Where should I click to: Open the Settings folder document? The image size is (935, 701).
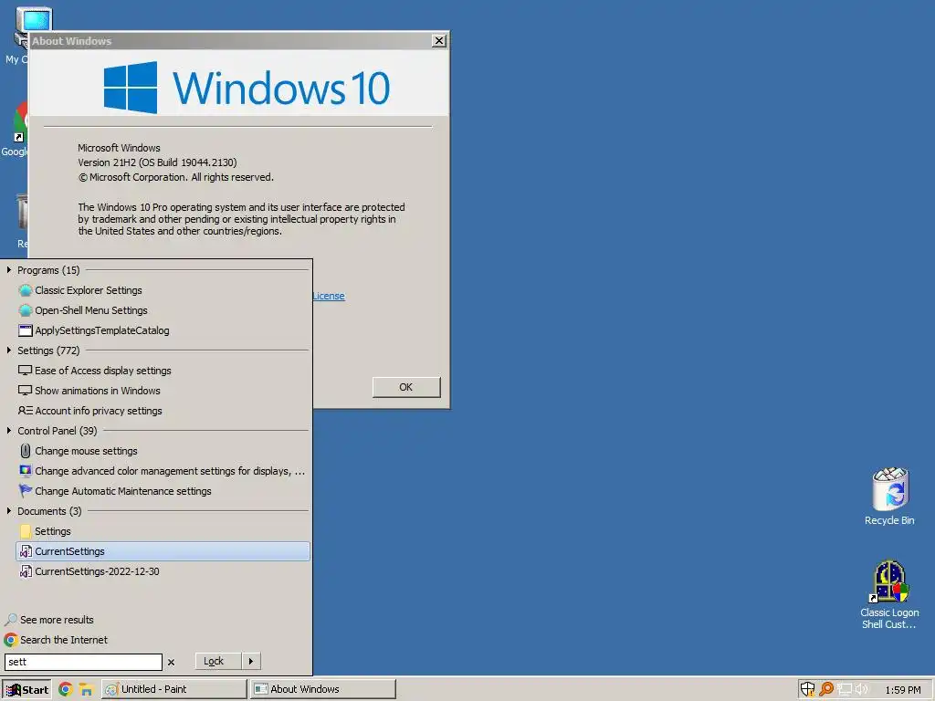pos(163,531)
